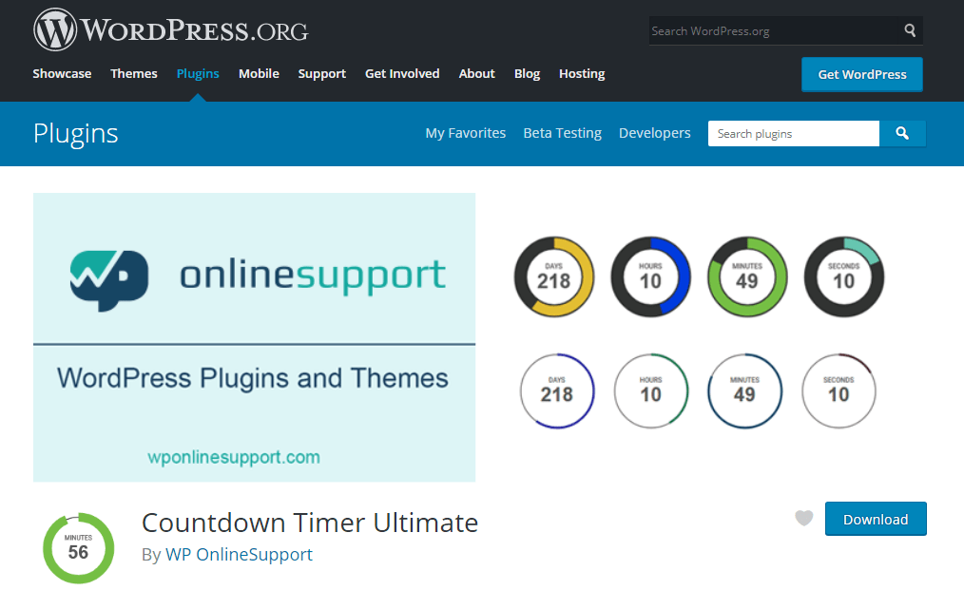
Task: Favorite the plugin with the heart icon
Action: tap(803, 518)
